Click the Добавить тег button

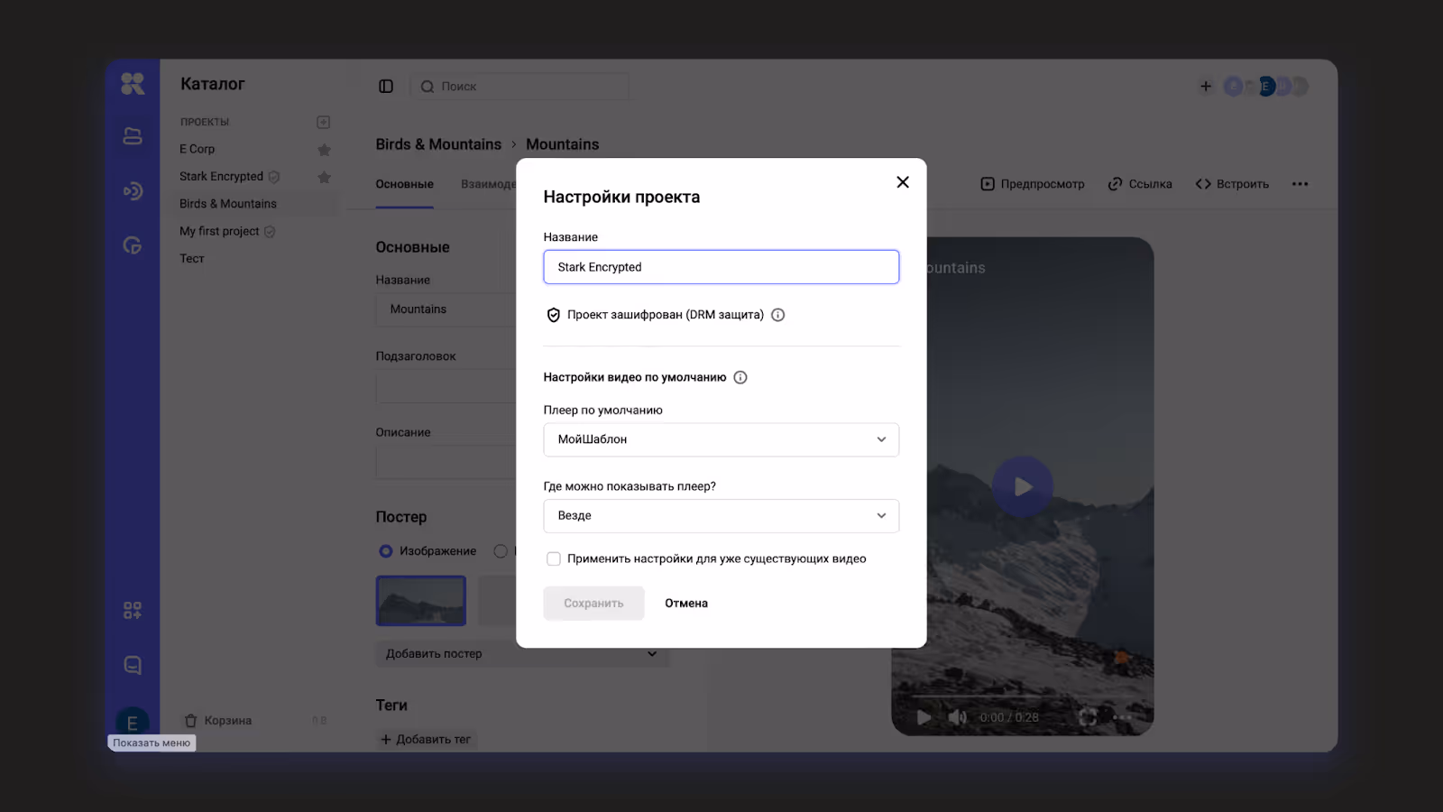426,740
